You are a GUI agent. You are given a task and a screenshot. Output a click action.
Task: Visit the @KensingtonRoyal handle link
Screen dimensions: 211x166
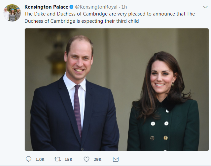96,7
